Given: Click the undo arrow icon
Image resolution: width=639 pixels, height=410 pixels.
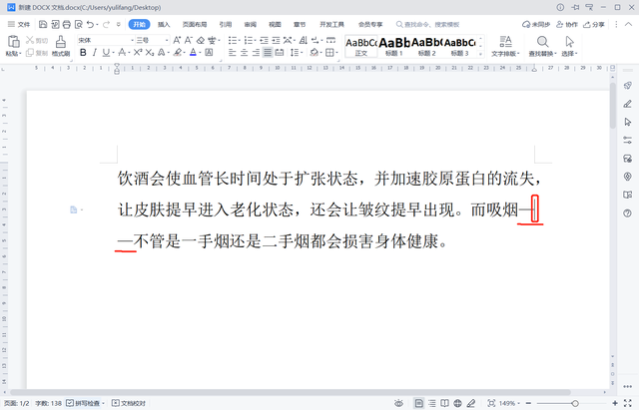Looking at the screenshot, I should [x=90, y=24].
